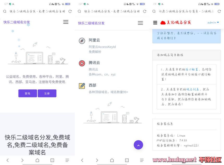Click the purple 注册 button
The height and width of the screenshot is (165, 224).
click(47, 93)
